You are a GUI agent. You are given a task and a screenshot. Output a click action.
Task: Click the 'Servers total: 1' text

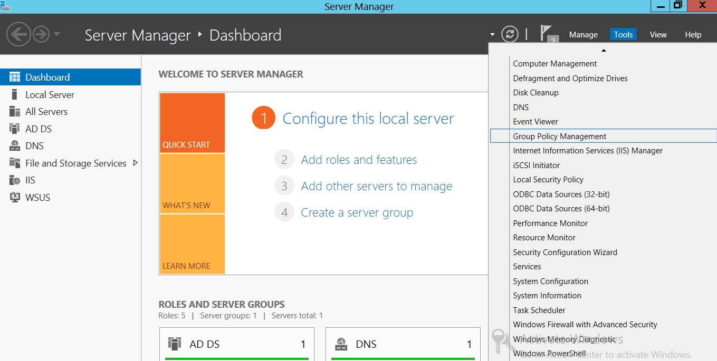point(297,316)
